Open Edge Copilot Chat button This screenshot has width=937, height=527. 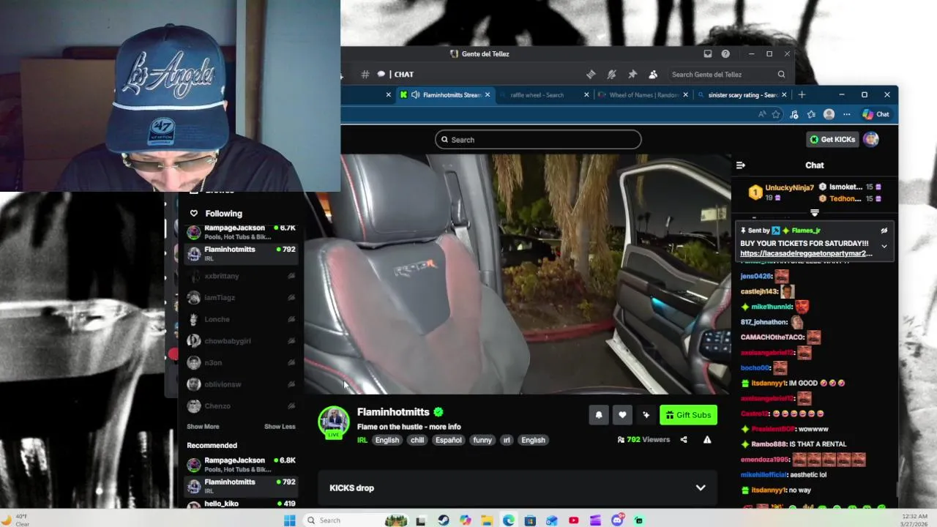click(x=876, y=114)
